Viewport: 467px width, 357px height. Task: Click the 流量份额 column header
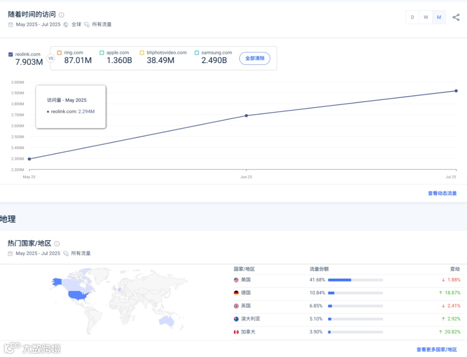319,269
